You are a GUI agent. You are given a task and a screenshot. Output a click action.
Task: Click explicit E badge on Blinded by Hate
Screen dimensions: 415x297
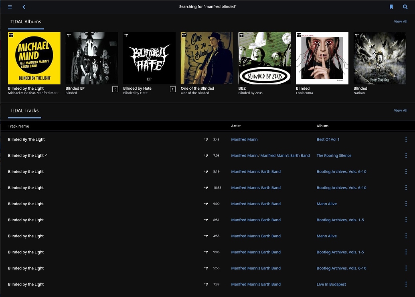click(172, 89)
